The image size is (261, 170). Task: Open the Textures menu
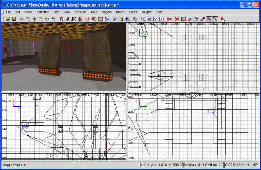coord(80,12)
